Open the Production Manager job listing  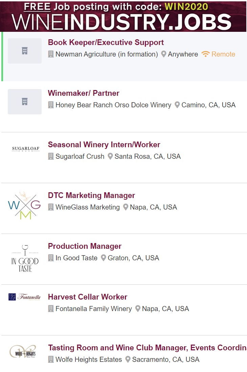pos(85,246)
